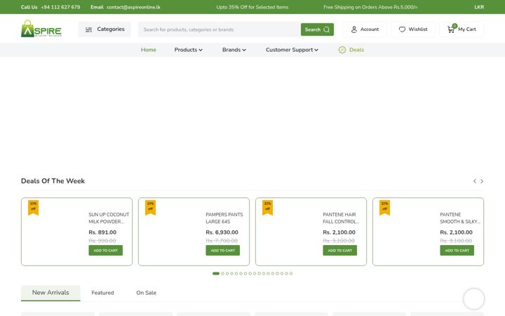Click the Rs. 6,930.00 price
The image size is (505, 316).
[222, 232]
